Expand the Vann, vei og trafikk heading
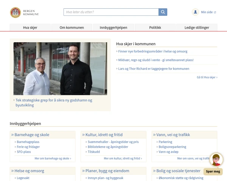The height and width of the screenshot is (181, 227). coord(172,135)
